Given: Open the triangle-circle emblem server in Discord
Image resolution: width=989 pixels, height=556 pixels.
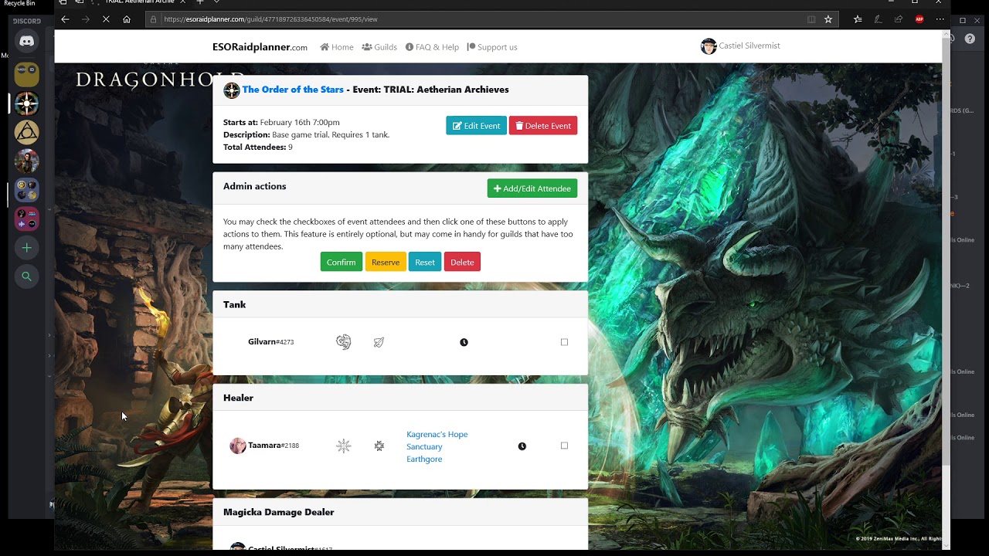Looking at the screenshot, I should (x=26, y=132).
